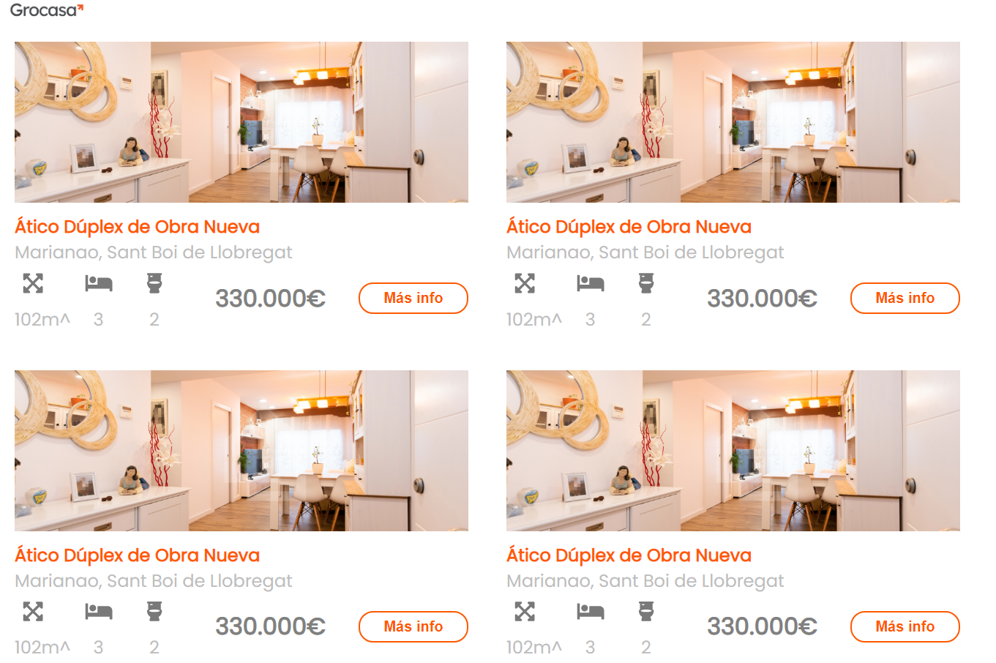This screenshot has width=996, height=663.
Task: Click 'Ático Dúplex de Obra Nueva' title bottom-right
Action: pos(629,555)
